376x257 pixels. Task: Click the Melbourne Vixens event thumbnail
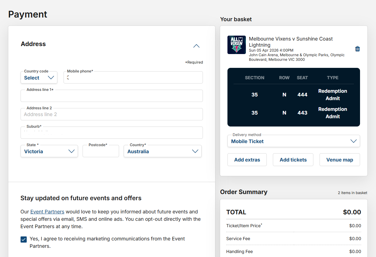236,45
